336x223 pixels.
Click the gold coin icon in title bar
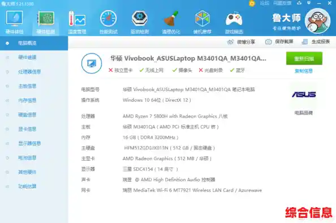coord(252,3)
